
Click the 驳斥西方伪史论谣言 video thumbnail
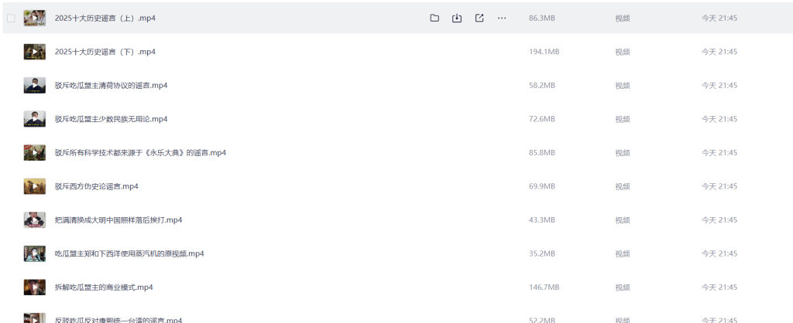35,186
